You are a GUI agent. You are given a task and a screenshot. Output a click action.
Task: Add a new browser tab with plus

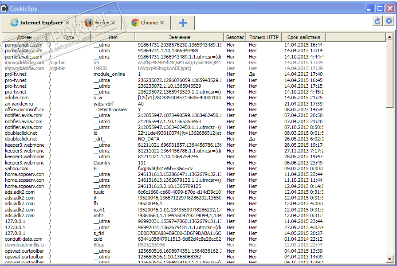click(183, 23)
